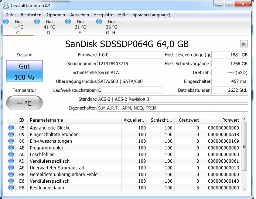Image resolution: width=256 pixels, height=199 pixels.
Task: Click status icon of Programmfehler row
Action: pos(11,148)
